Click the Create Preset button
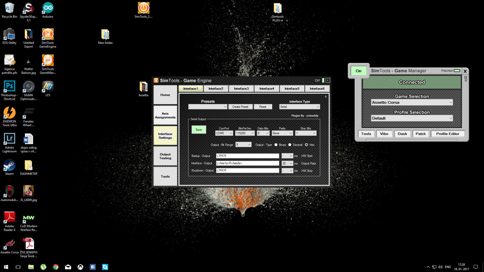Image resolution: width=484 pixels, height=272 pixels. click(x=240, y=107)
